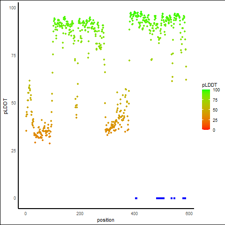
Task: Click the y-axis tick label 75
Action: (x=14, y=55)
